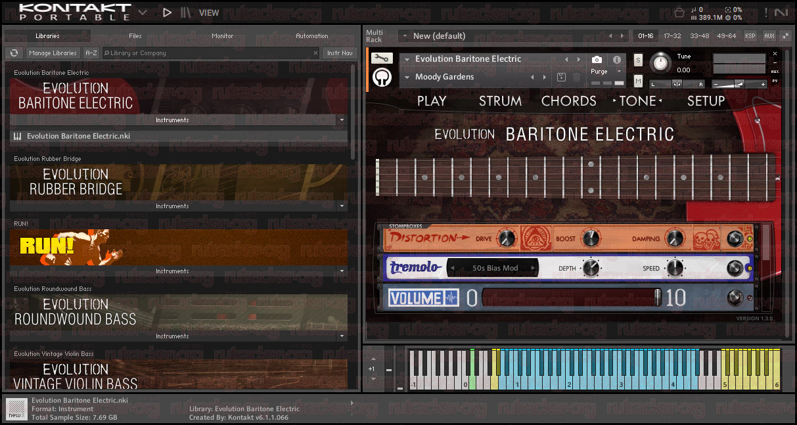797x425 pixels.
Task: Open the VIEW menu
Action: coord(209,12)
